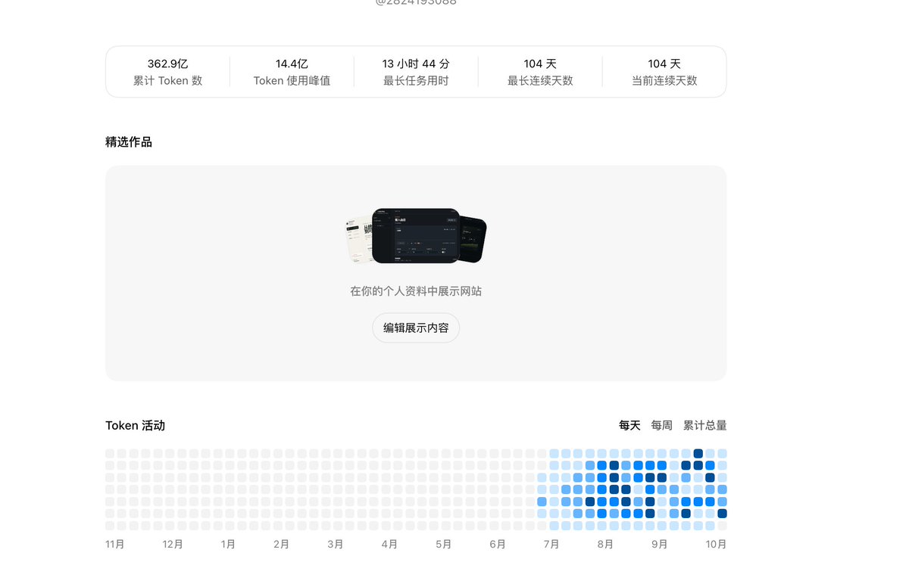Click the 5月 month label
Screen dimensions: 909x562
444,544
